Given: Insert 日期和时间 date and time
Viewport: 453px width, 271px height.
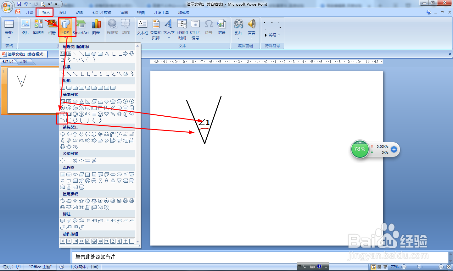Looking at the screenshot, I should pyautogui.click(x=182, y=29).
